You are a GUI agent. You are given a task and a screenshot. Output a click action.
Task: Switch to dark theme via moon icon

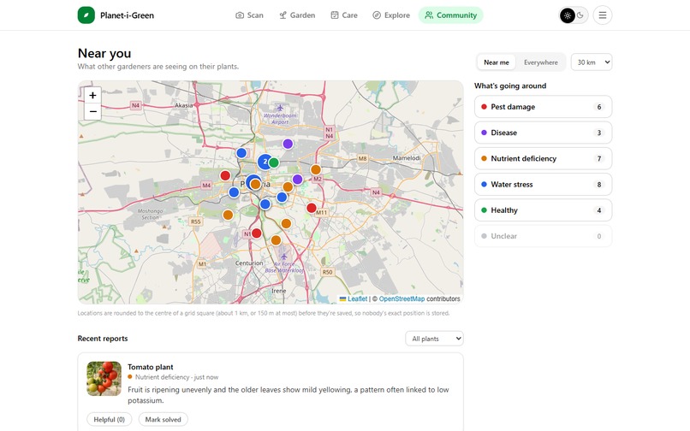point(580,15)
